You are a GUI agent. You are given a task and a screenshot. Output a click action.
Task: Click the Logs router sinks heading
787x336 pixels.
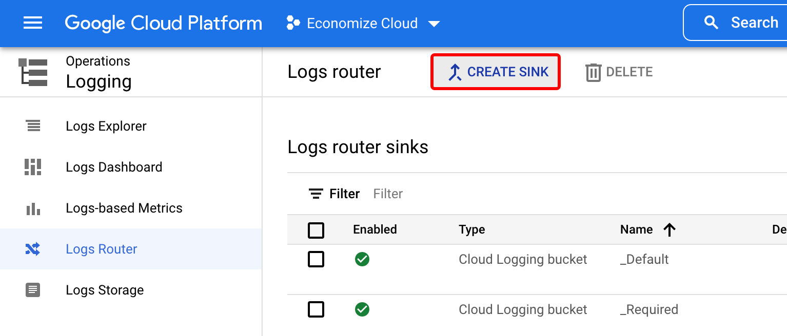coord(358,147)
